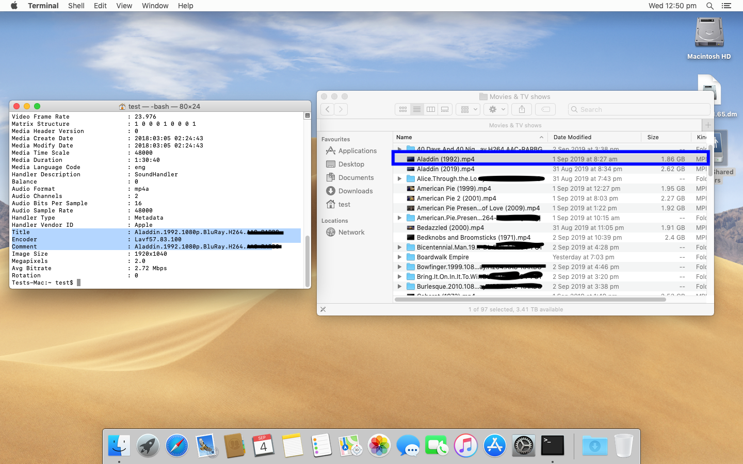Click Terminal icon in the Dock
Viewport: 743px width, 464px height.
[x=553, y=445]
